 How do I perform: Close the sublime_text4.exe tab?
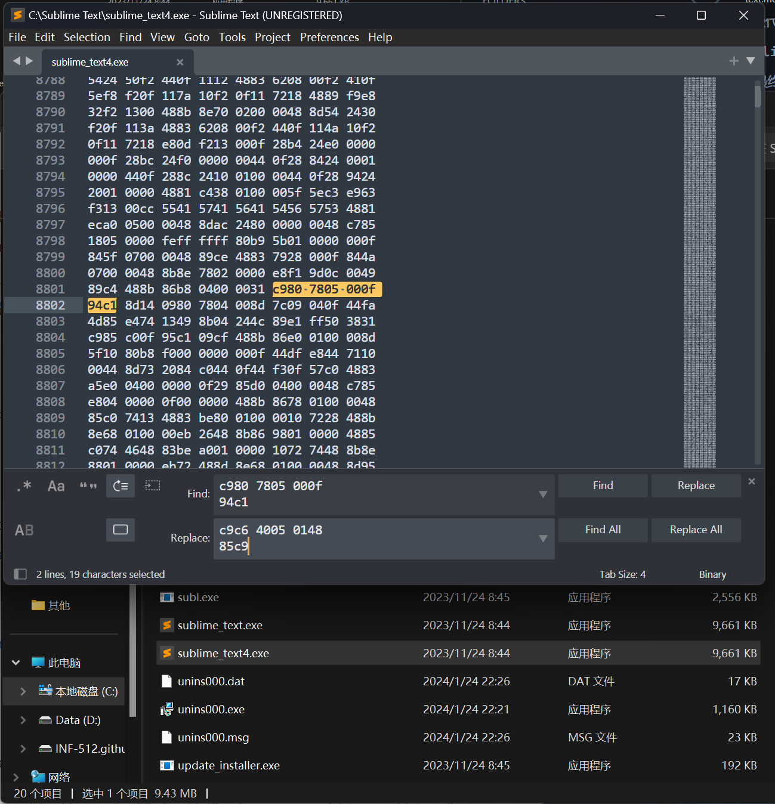pos(180,62)
